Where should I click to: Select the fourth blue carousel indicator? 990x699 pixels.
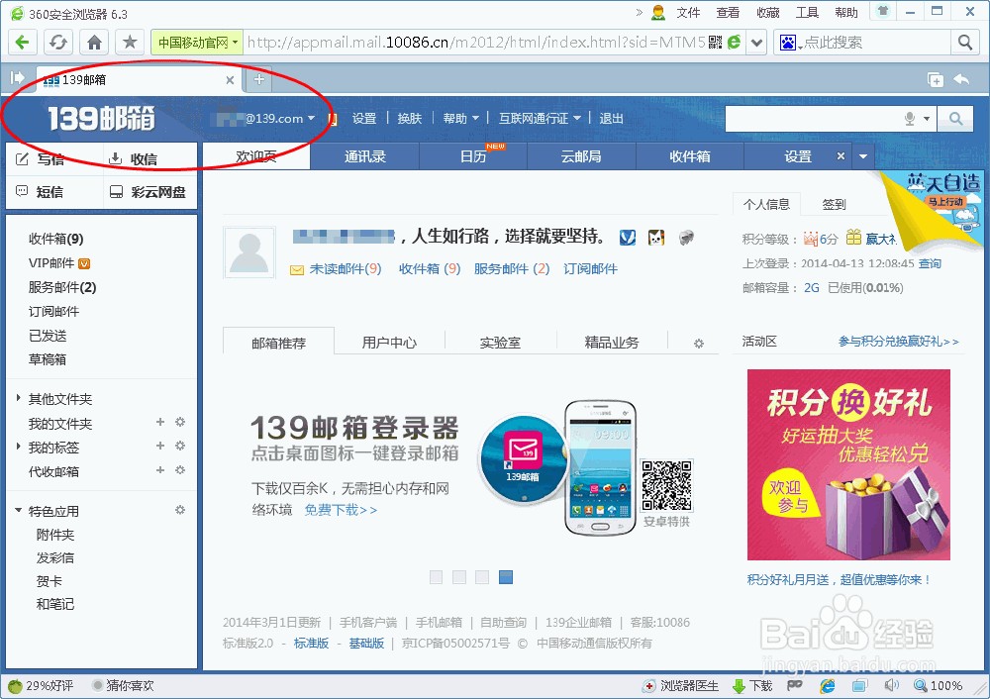tap(506, 577)
